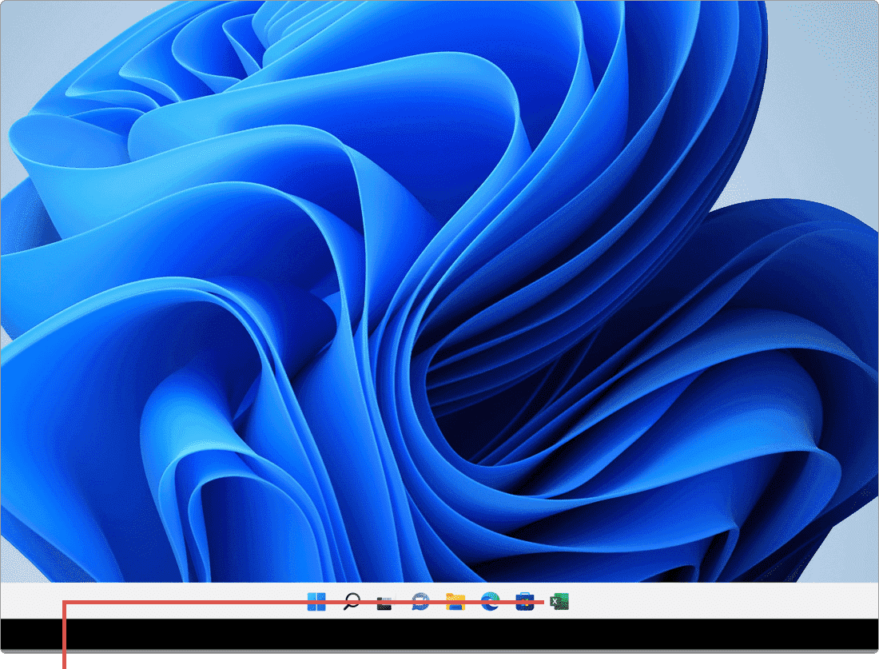Image resolution: width=879 pixels, height=669 pixels.
Task: Open the Microsoft Store icon
Action: 525,602
